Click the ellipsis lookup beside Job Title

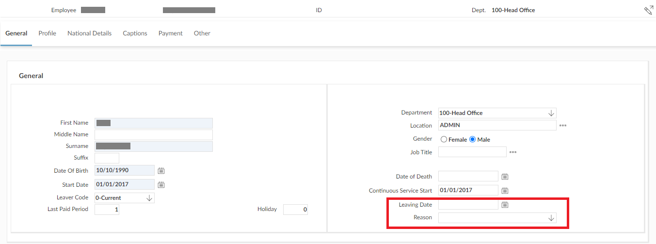(513, 152)
